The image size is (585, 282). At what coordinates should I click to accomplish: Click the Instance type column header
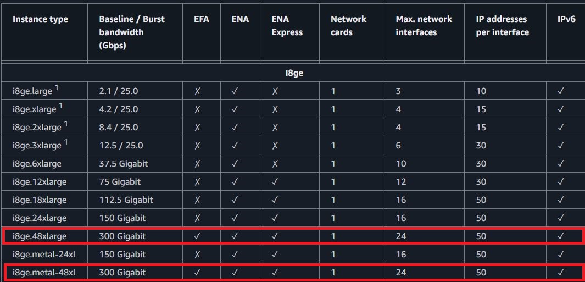pyautogui.click(x=41, y=19)
